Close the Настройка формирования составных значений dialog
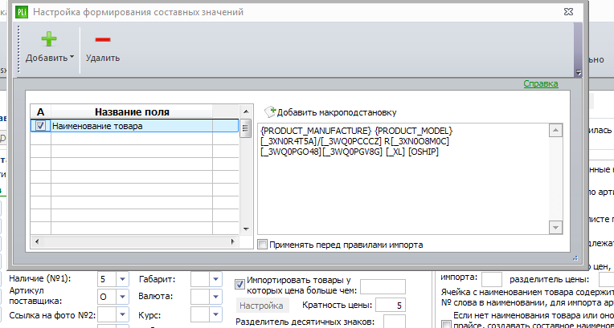The image size is (614, 328). (568, 12)
